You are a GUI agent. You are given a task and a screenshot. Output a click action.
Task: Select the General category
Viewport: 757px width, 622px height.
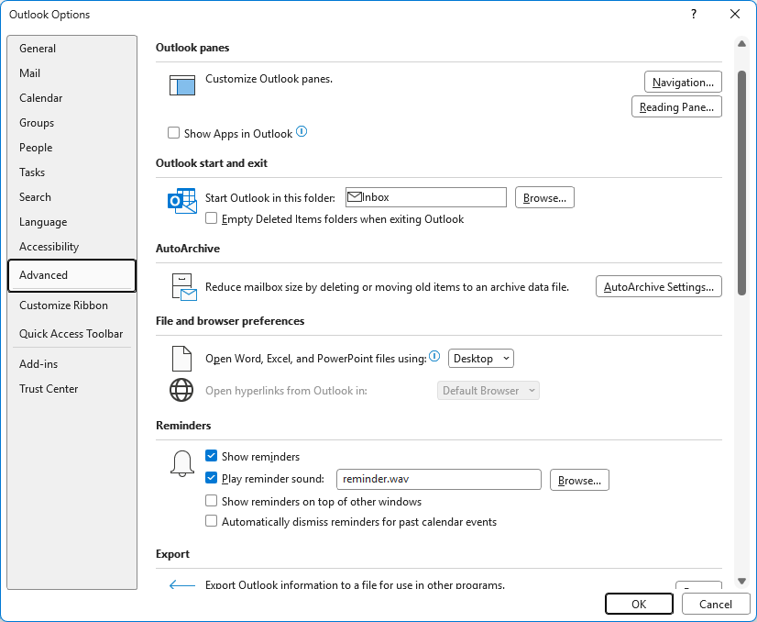(x=71, y=49)
